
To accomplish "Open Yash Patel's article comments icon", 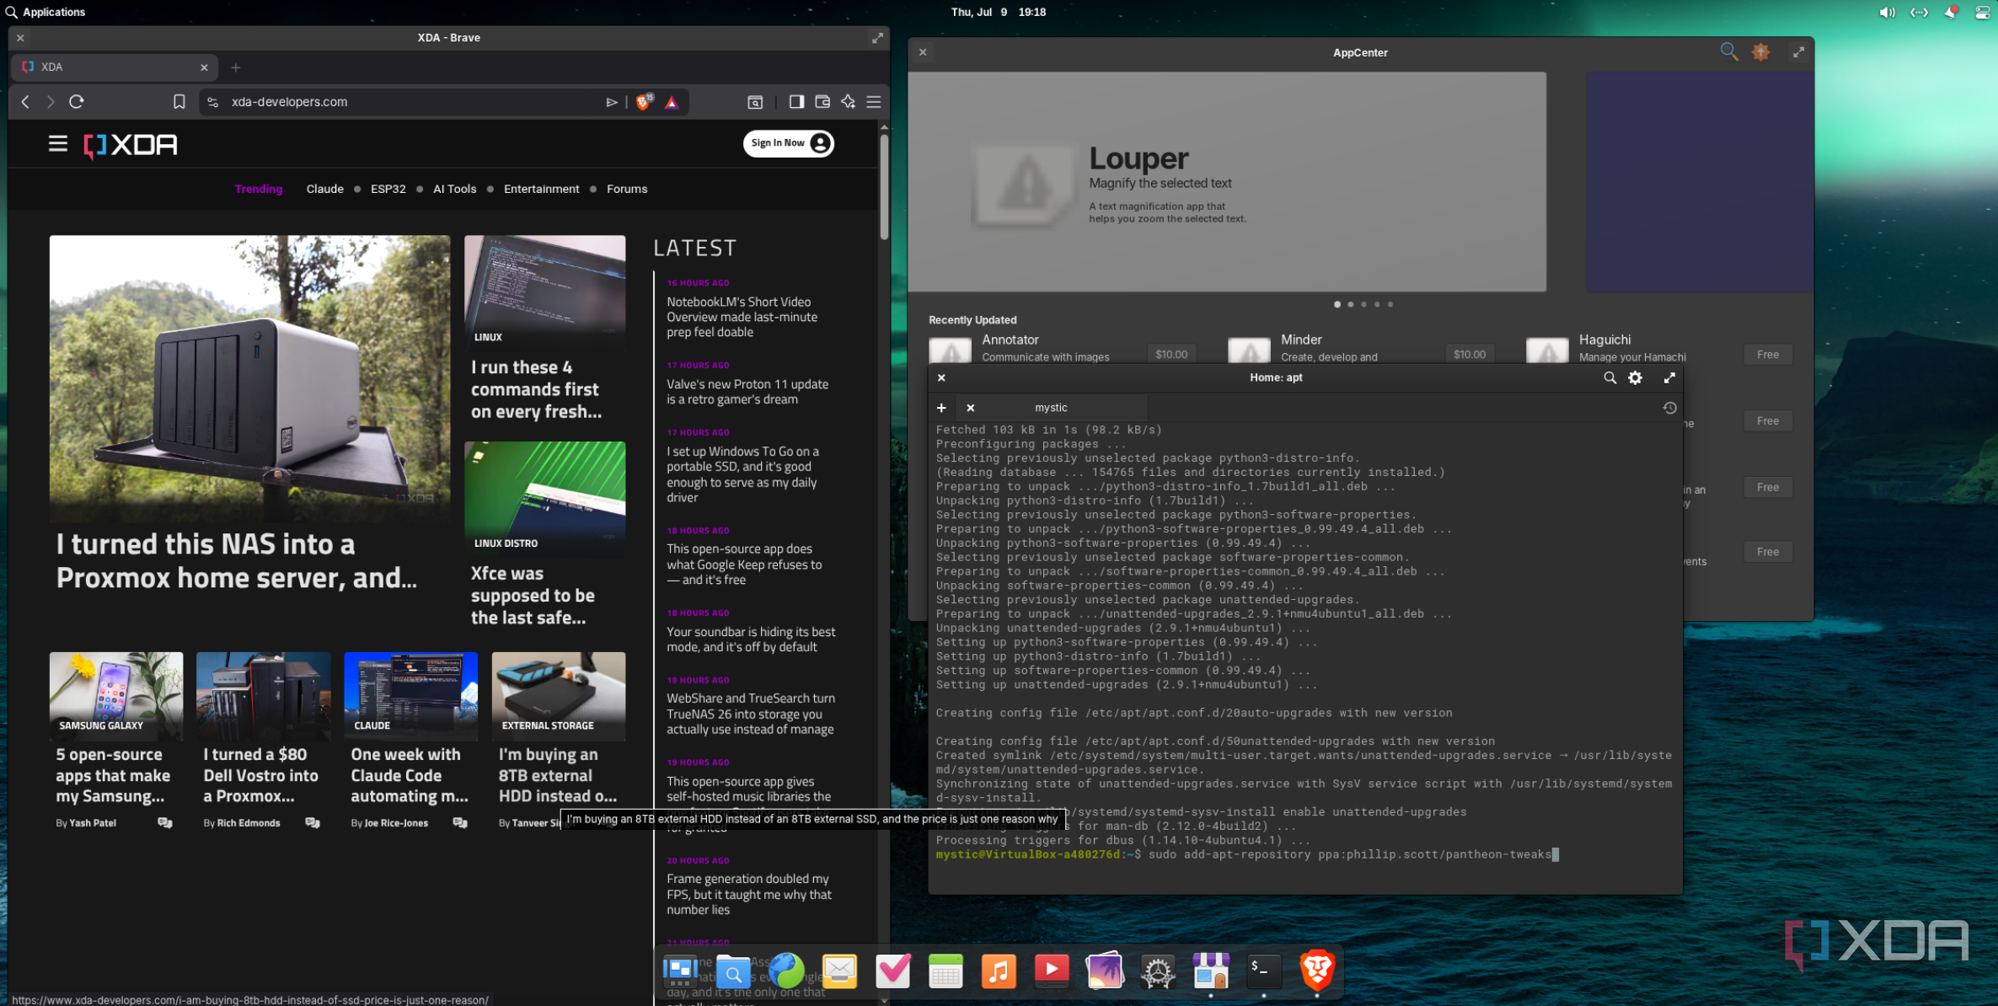I will click(165, 823).
